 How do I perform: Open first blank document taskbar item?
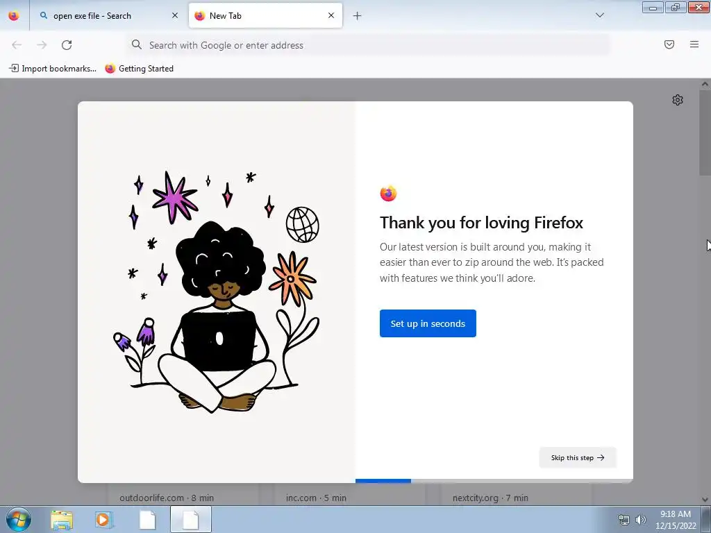147,520
